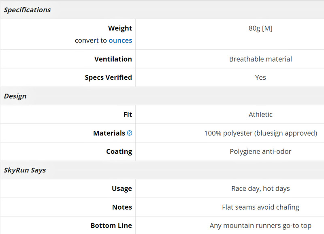
Task: Click the Coating row label
Action: point(119,151)
